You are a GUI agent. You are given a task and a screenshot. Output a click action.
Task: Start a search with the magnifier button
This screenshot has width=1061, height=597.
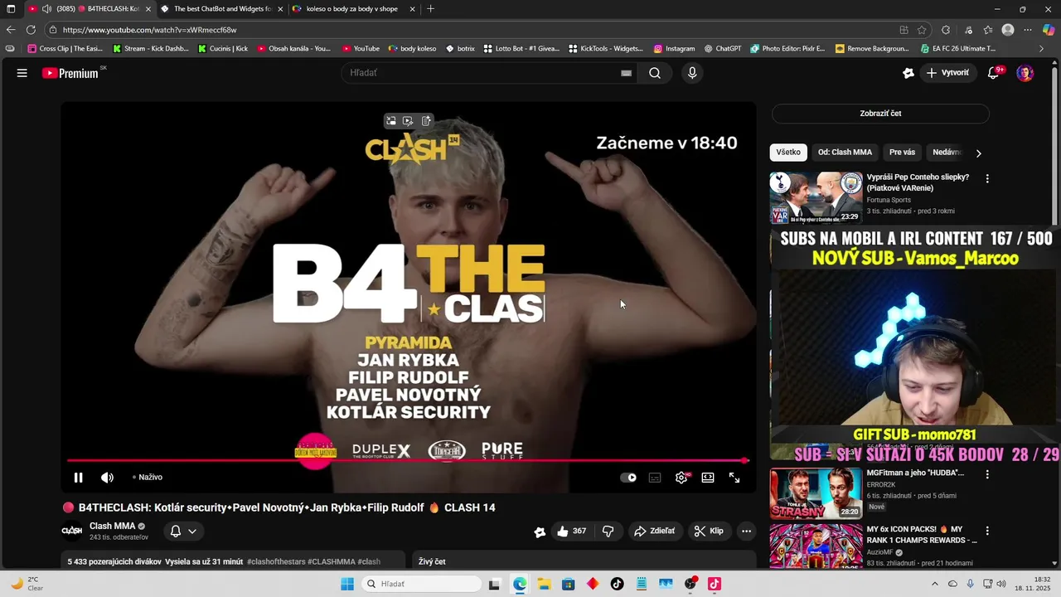655,73
